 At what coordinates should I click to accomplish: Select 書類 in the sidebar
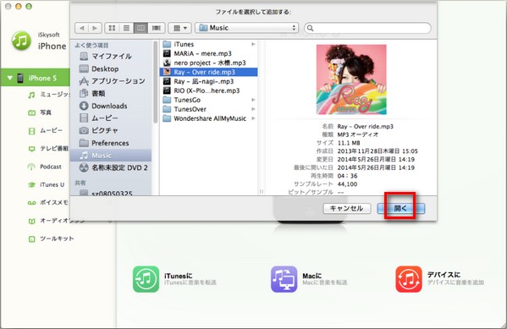[111, 93]
